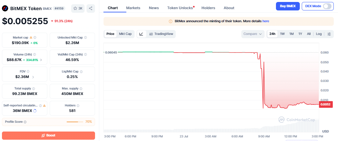Switch to line chart icon
Screen dimensions: 338x141
(141, 34)
